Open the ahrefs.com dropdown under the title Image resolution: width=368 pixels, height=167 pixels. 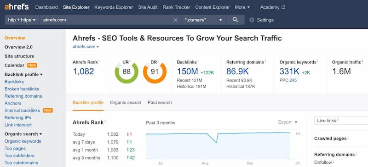(86, 47)
